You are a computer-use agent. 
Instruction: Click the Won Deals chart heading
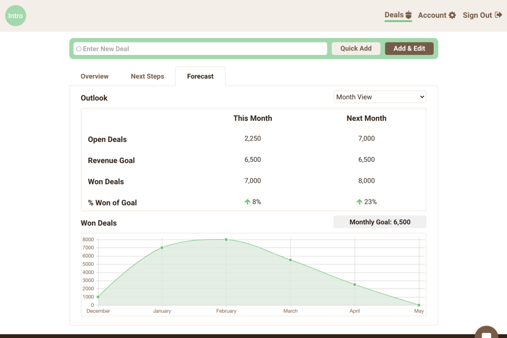point(99,223)
